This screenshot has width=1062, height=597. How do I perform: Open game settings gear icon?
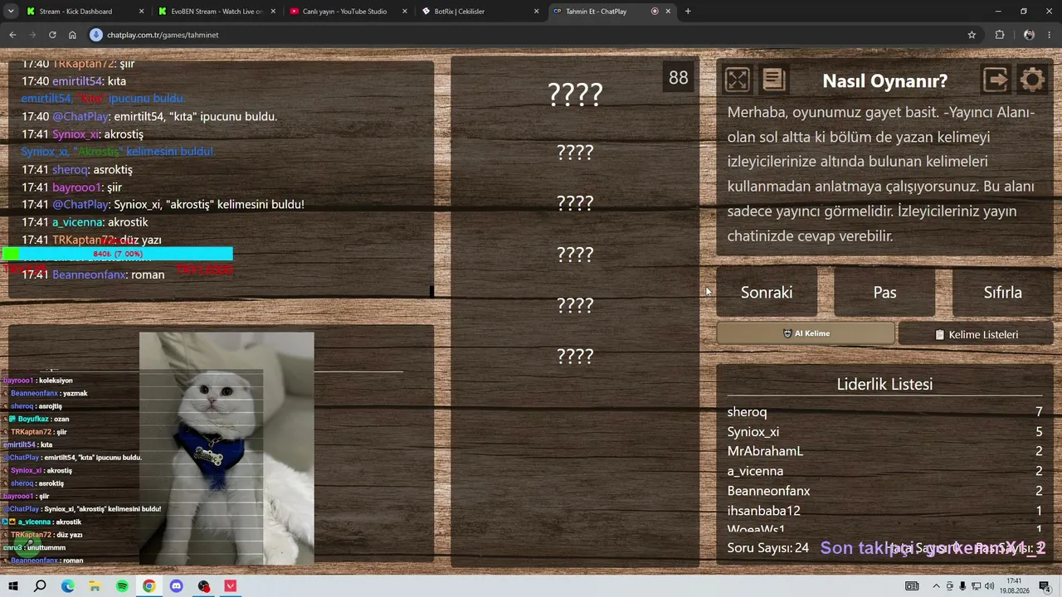coord(1032,80)
